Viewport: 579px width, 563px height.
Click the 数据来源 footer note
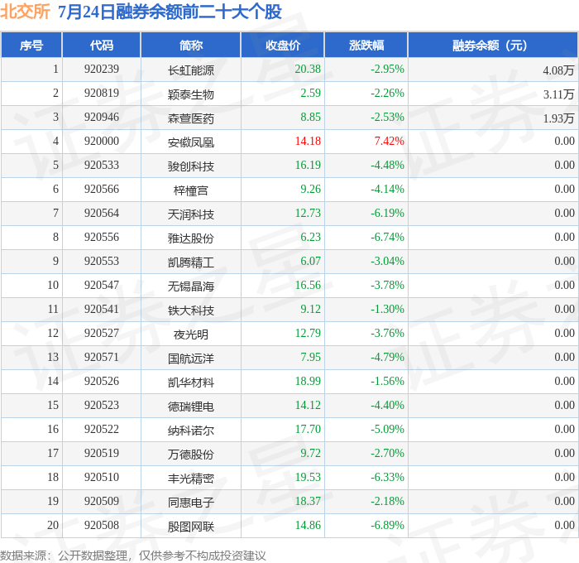point(133,556)
